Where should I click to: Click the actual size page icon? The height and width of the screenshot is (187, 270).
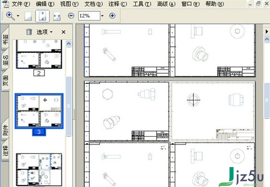click(28, 16)
